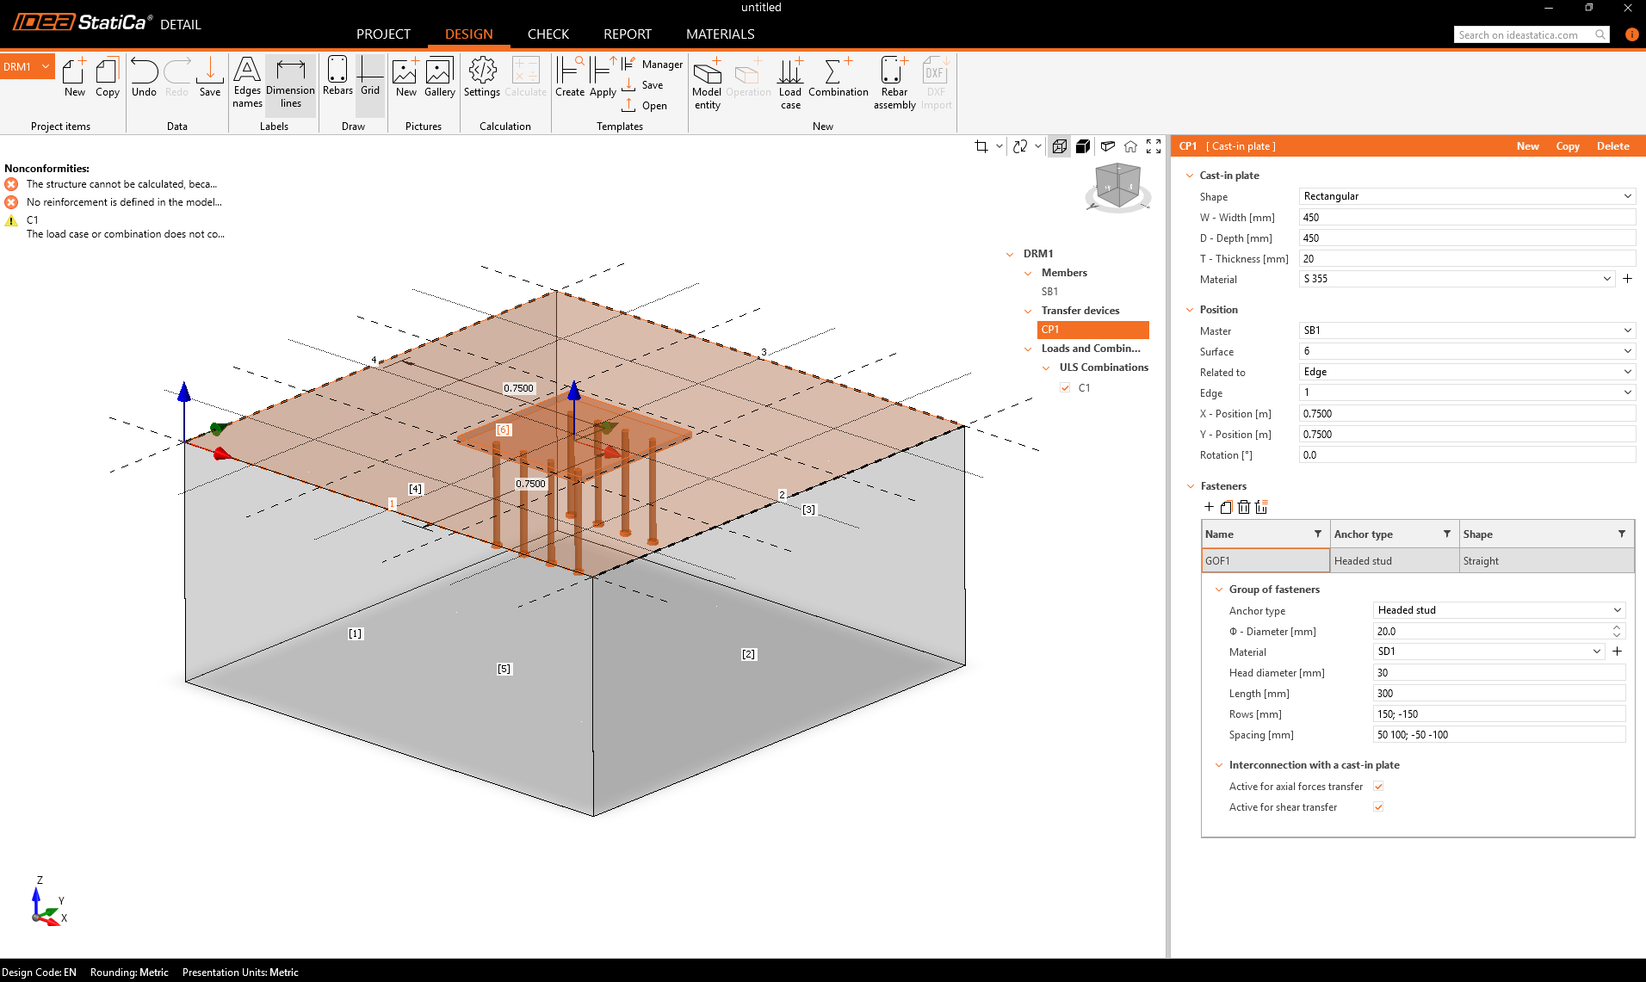Collapse the Transfer devices tree node
1646x982 pixels.
1028,311
